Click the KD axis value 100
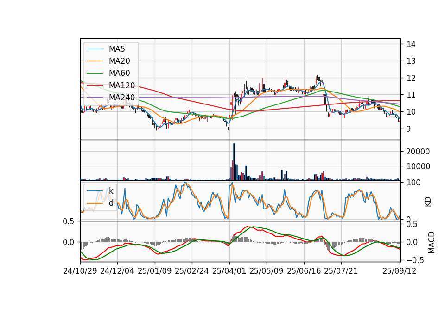This screenshot has width=445, height=319. (413, 183)
